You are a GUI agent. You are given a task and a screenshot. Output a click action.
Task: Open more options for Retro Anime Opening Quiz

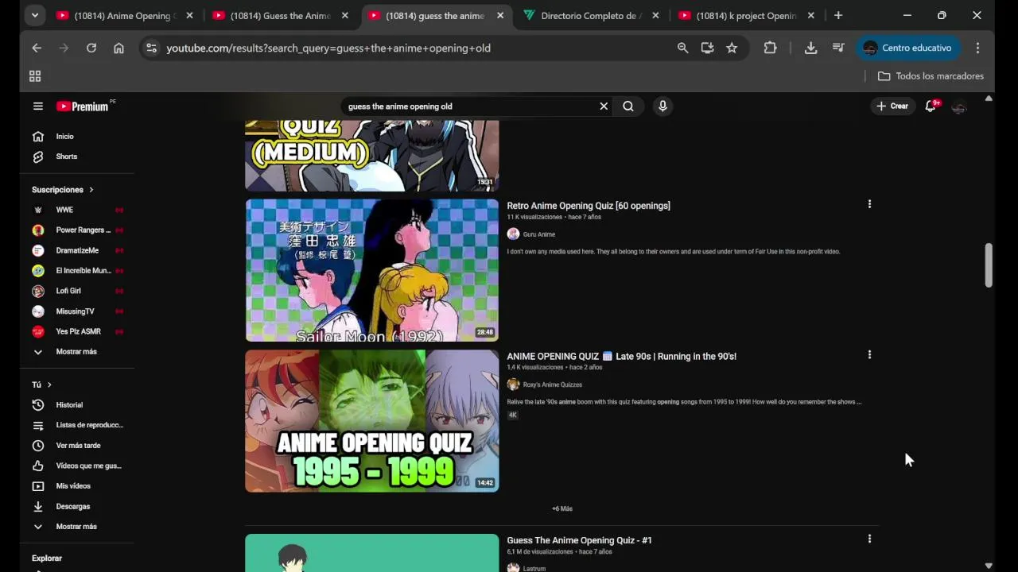(x=869, y=204)
